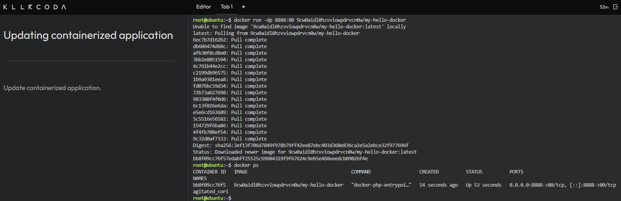The image size is (621, 201).
Task: Click the STATUS column header
Action: pyautogui.click(x=474, y=172)
